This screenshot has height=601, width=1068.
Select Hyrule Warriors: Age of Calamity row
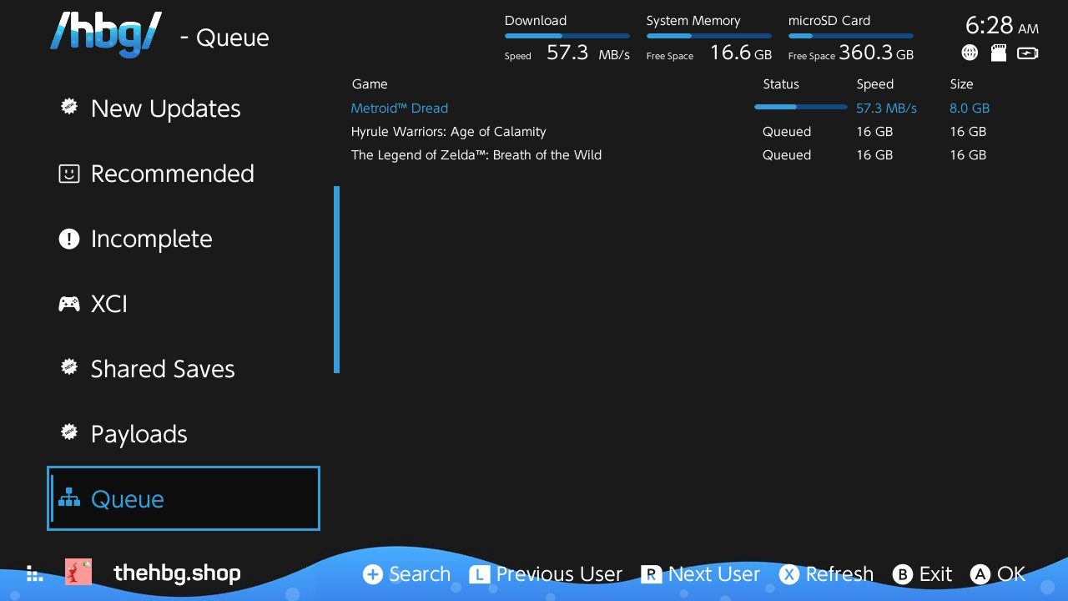coord(448,131)
